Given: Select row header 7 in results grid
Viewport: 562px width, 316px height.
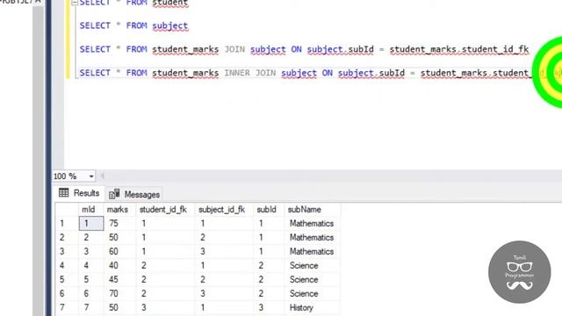Looking at the screenshot, I should coord(67,308).
